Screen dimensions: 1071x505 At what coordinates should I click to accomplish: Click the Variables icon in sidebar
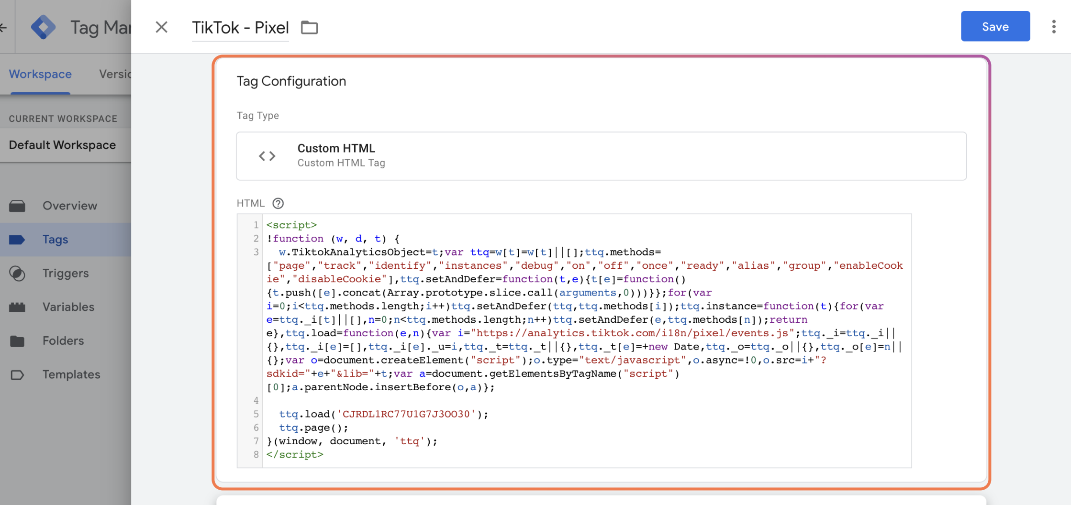[x=17, y=307]
